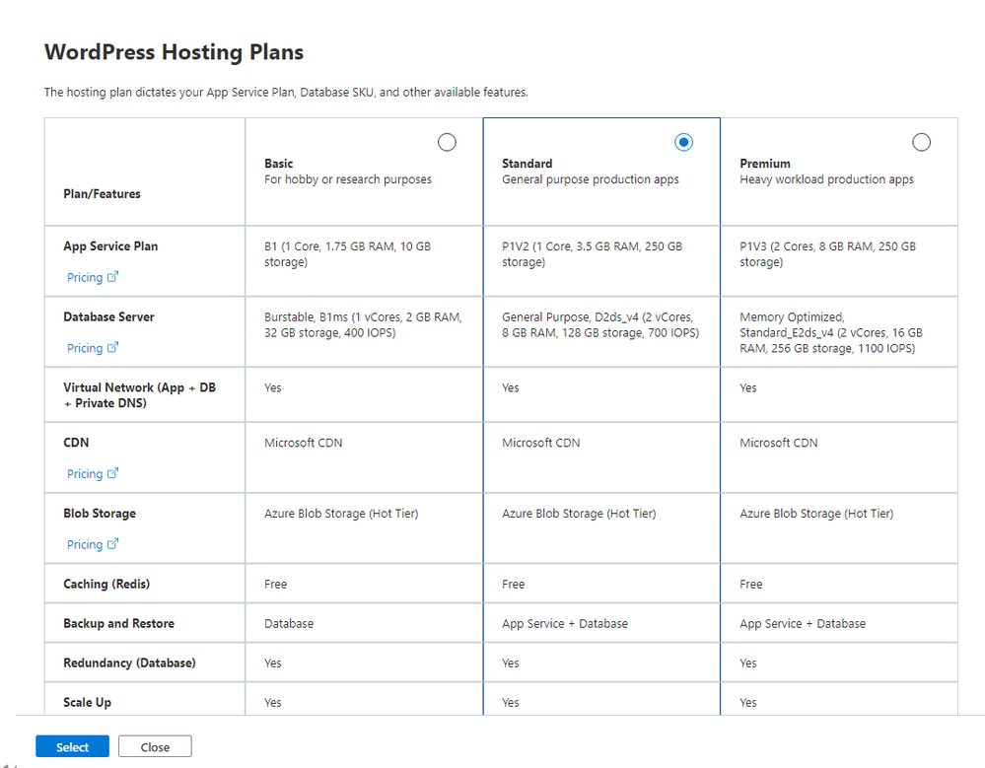Click the Burstable B1ms database cell
985x768 pixels.
[364, 331]
